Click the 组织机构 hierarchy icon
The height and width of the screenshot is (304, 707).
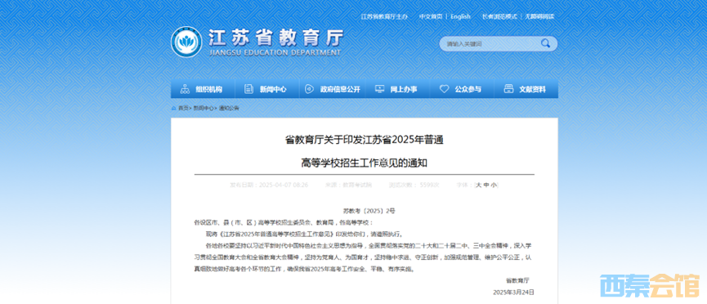(185, 89)
